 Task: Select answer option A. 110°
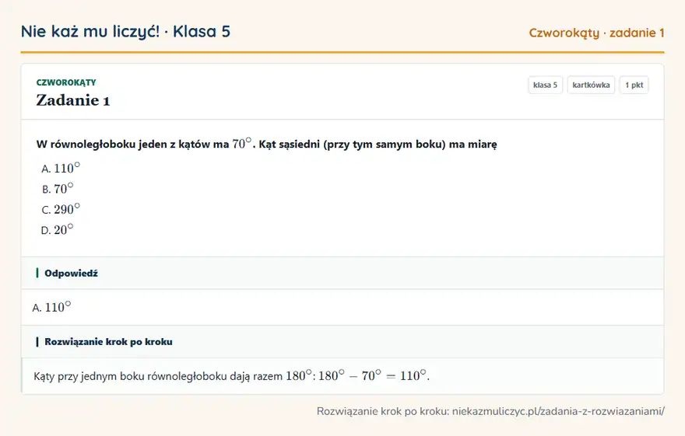click(61, 169)
